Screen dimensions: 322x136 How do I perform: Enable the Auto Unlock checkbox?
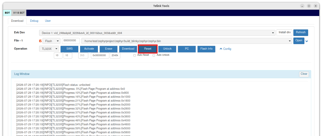[154, 55]
